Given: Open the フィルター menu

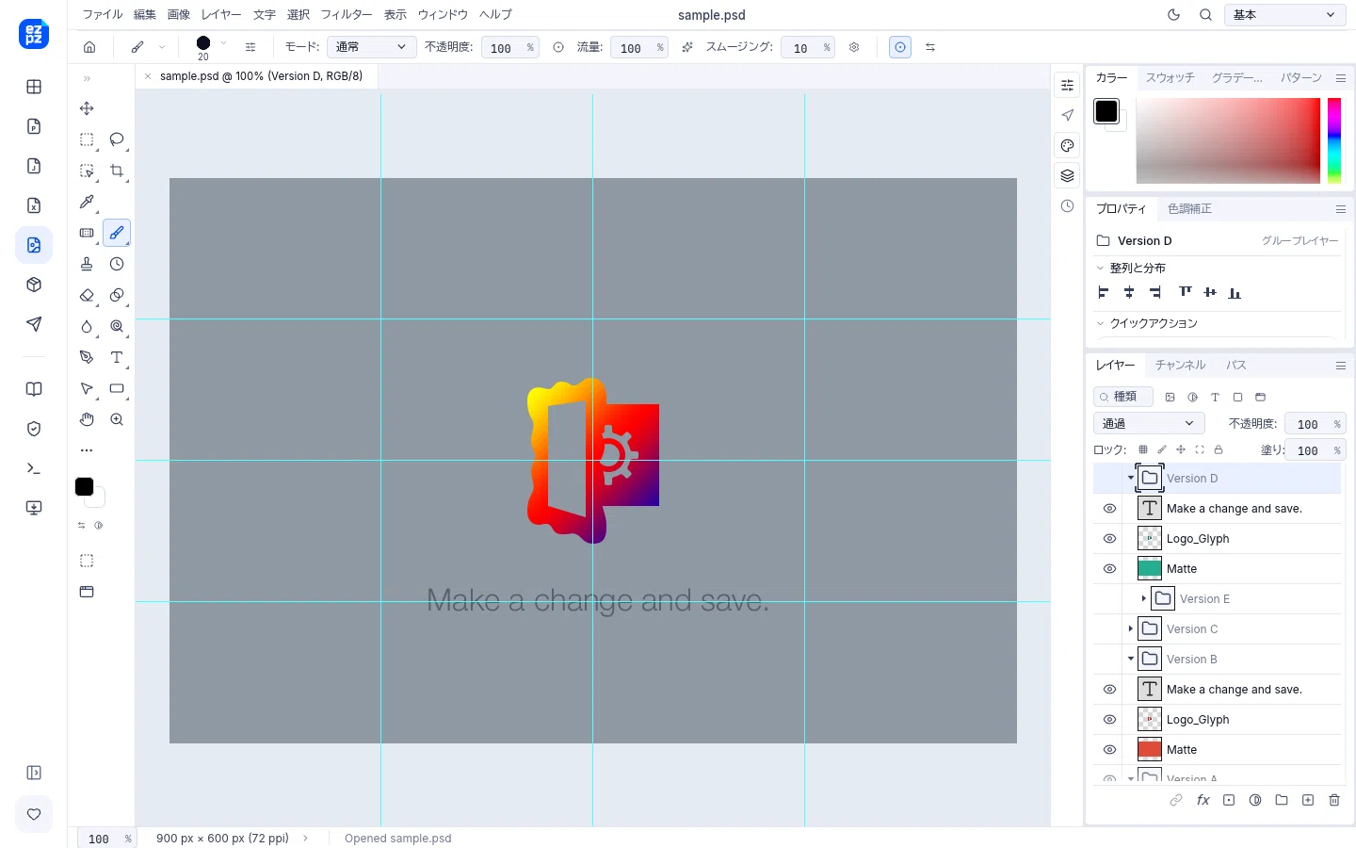Looking at the screenshot, I should click(347, 14).
